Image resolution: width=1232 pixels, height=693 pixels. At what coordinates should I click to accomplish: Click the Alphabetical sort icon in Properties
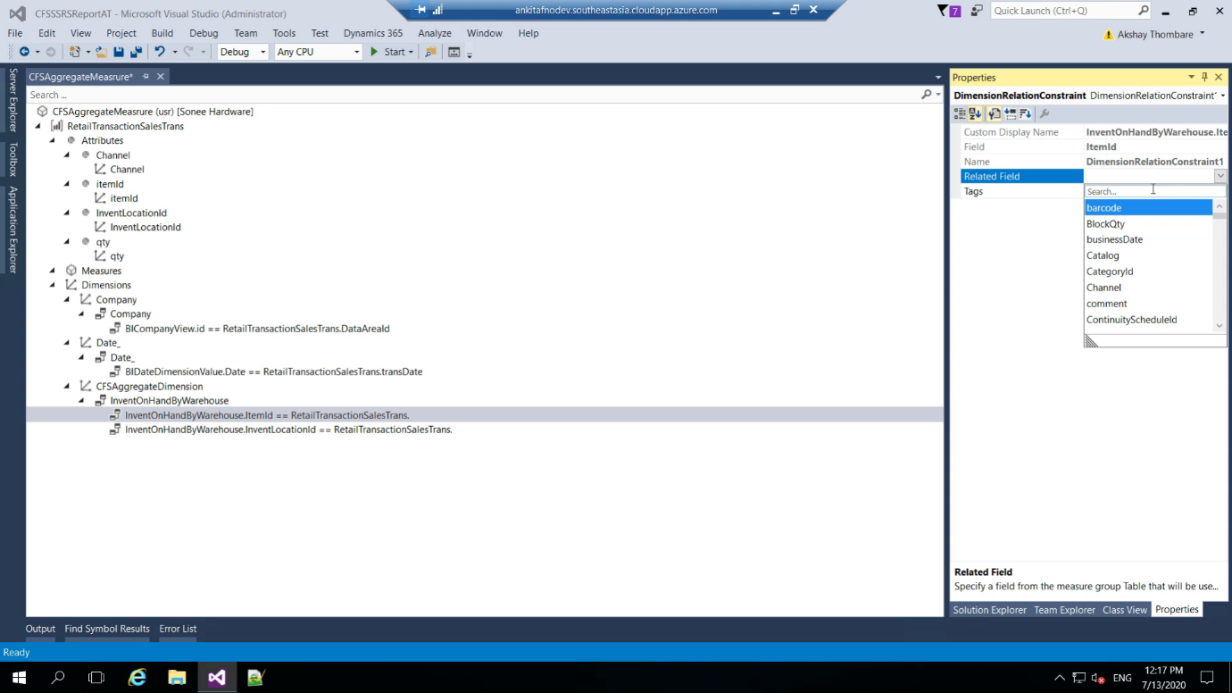click(975, 114)
